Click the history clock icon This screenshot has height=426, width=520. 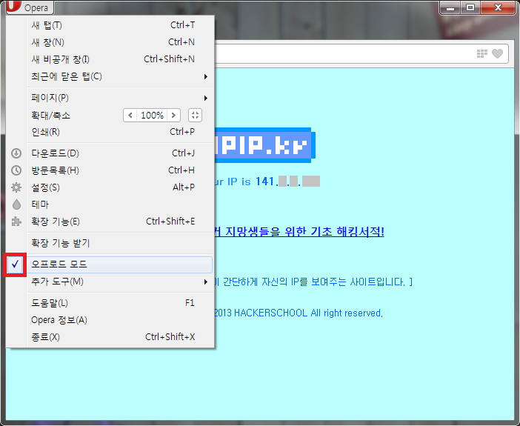tap(16, 170)
